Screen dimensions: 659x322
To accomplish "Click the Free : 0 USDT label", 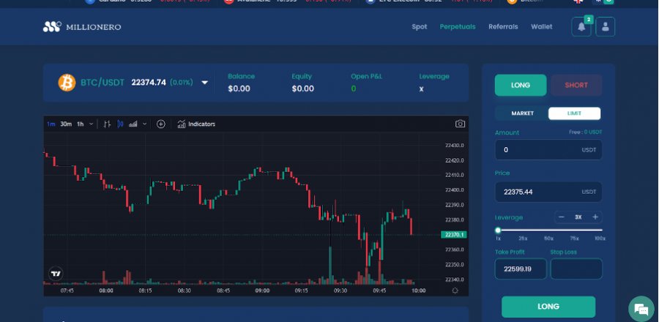I will point(586,132).
